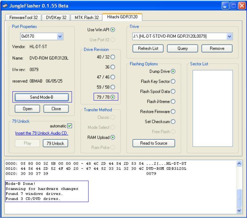Select the Hitachi GDR3120 tab
Image resolution: width=247 pixels, height=218 pixels.
click(122, 17)
